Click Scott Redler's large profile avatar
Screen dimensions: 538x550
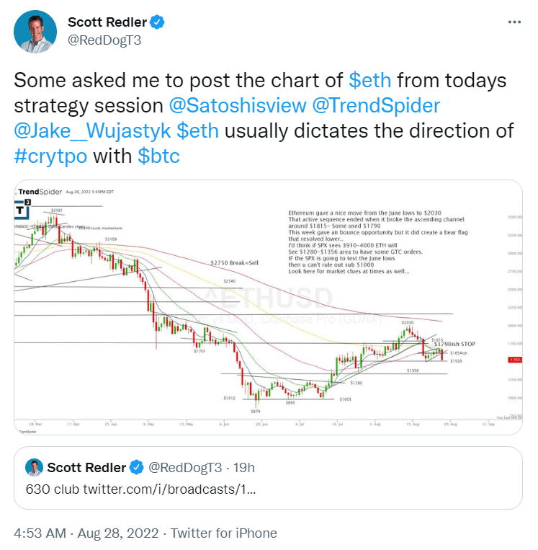35,32
